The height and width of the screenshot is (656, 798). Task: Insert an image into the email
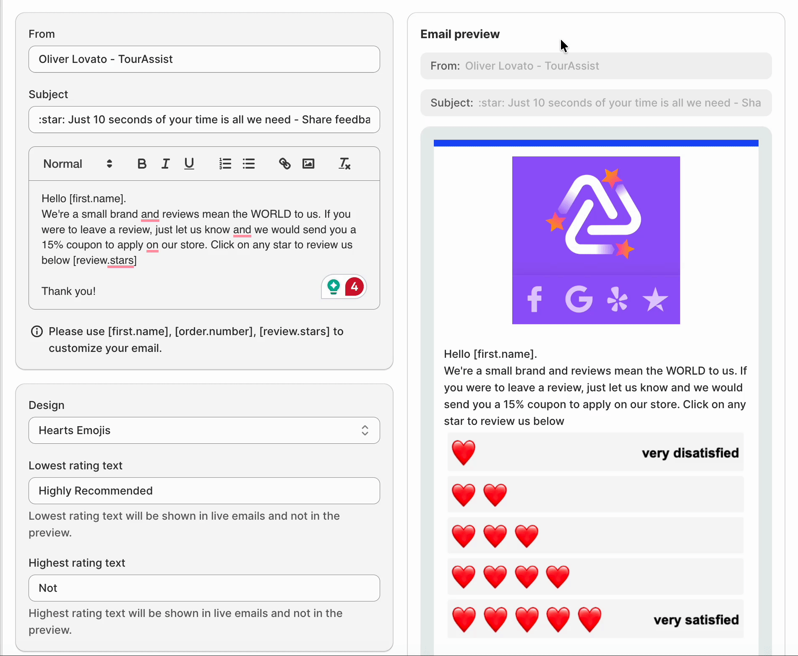[x=308, y=164]
